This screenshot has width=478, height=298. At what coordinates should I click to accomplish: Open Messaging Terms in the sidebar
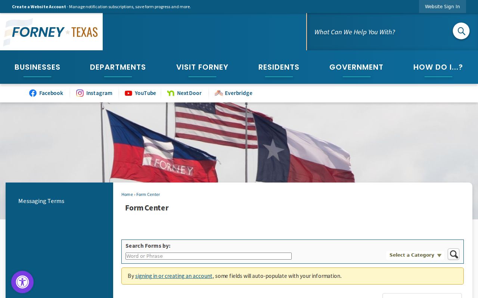pyautogui.click(x=41, y=201)
